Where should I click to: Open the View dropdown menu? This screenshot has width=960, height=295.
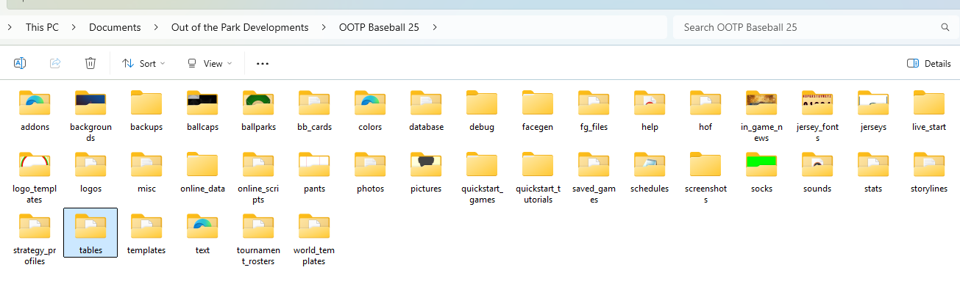coord(210,63)
